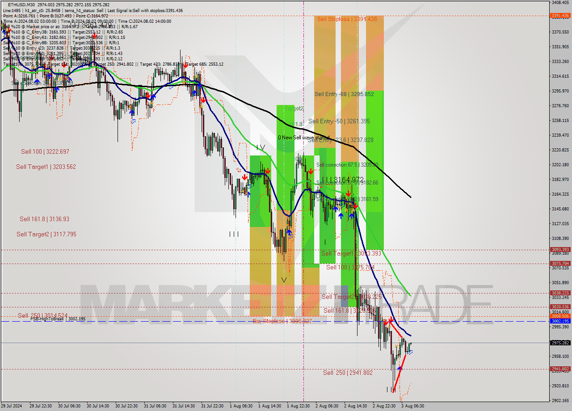
Task: Click the 'FSB-HighToBreak | 3002.195' label
Action: tap(58, 319)
